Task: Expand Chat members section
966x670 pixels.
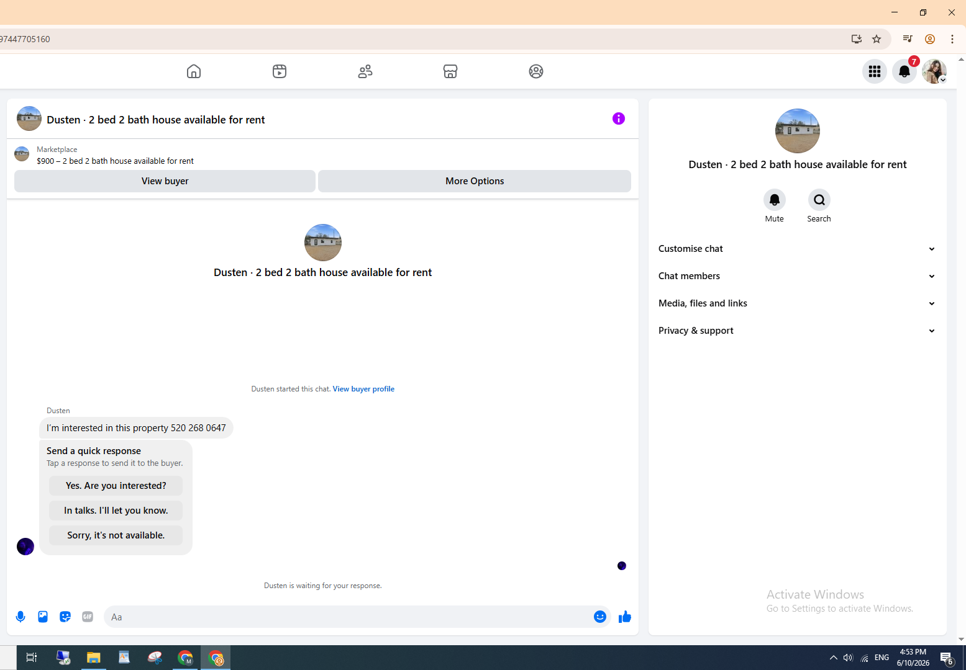Action: click(798, 276)
